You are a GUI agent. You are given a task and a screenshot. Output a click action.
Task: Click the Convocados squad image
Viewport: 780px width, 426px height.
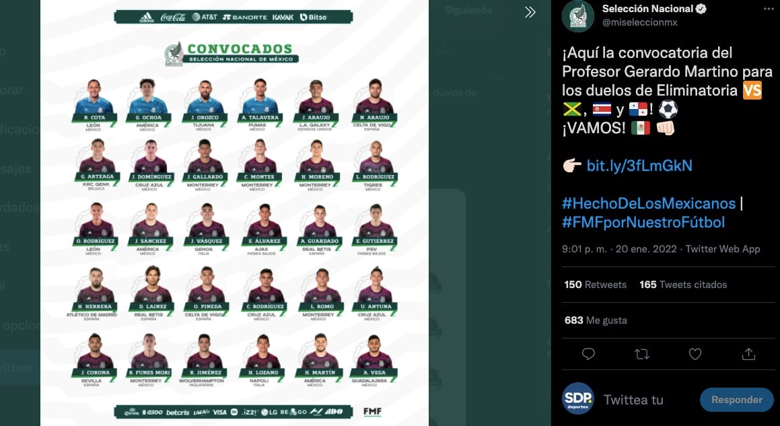234,213
